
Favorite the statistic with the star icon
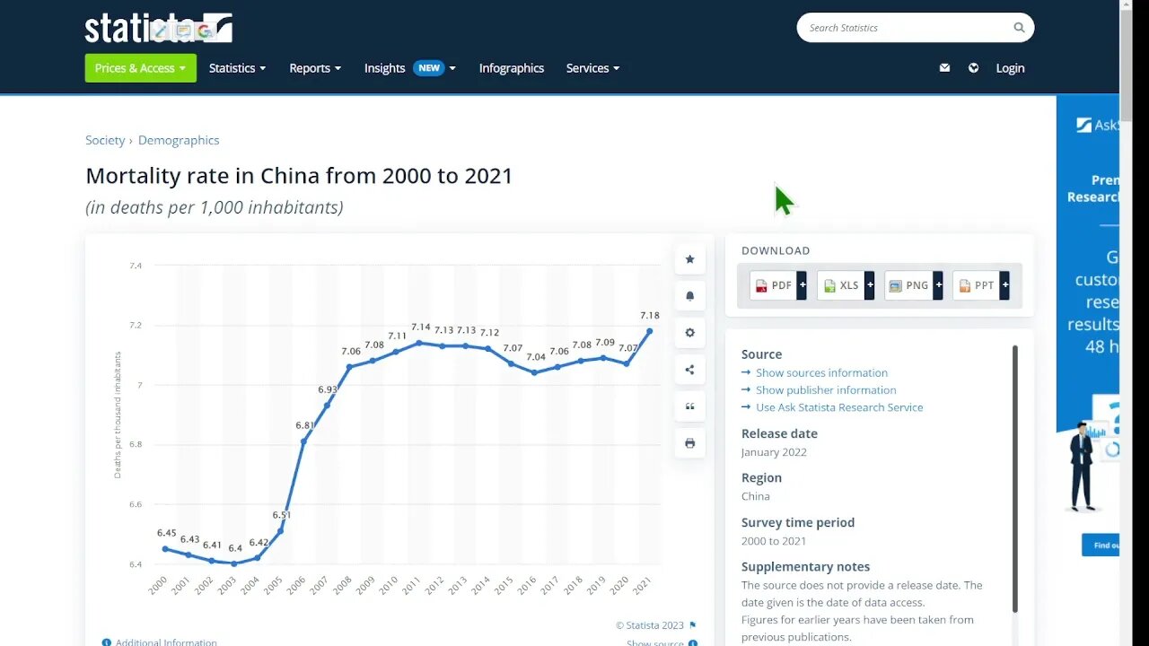[x=689, y=259]
